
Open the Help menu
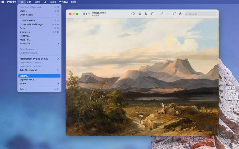tap(73, 2)
